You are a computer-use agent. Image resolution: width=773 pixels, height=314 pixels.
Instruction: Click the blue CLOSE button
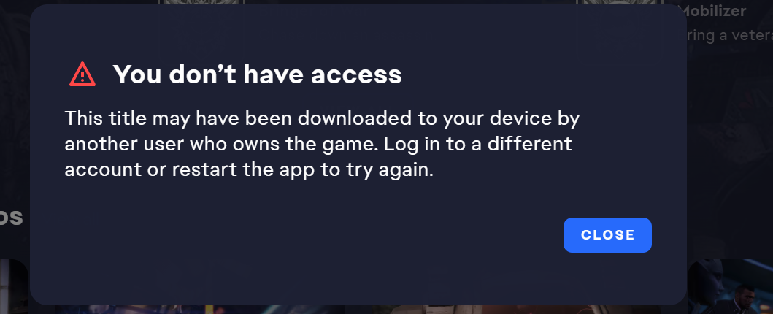[607, 235]
